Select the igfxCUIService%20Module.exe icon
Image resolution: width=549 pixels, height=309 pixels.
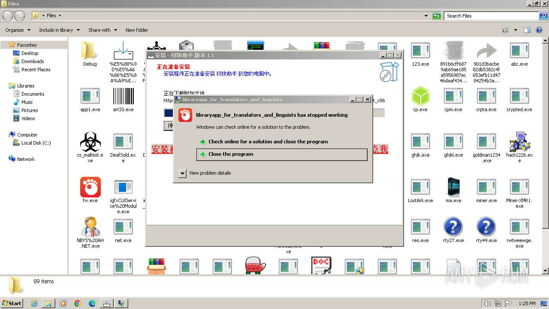coord(123,187)
